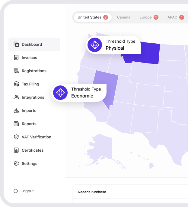This screenshot has height=207, width=188.
Task: Click the Reports newspaper icon
Action: 16,124
